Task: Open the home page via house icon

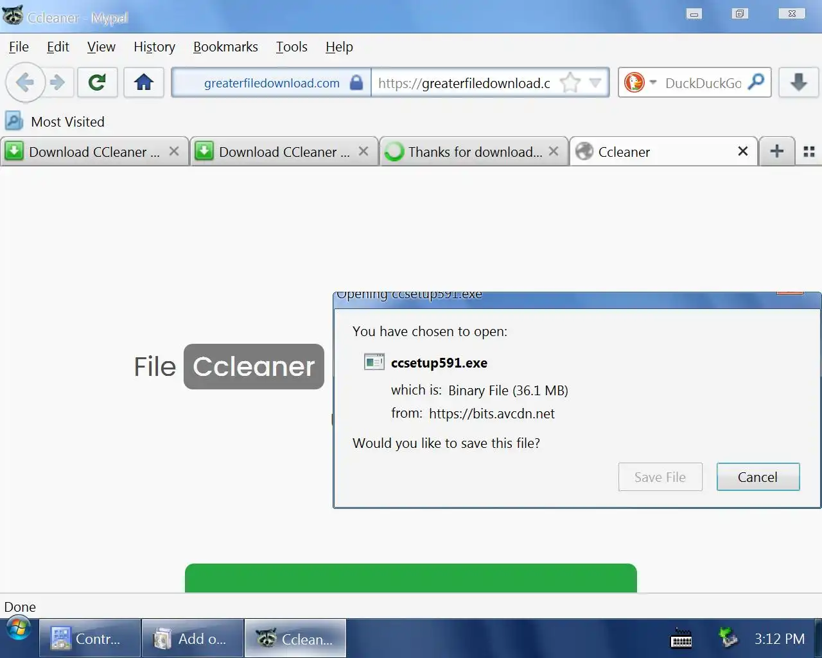Action: click(x=144, y=82)
